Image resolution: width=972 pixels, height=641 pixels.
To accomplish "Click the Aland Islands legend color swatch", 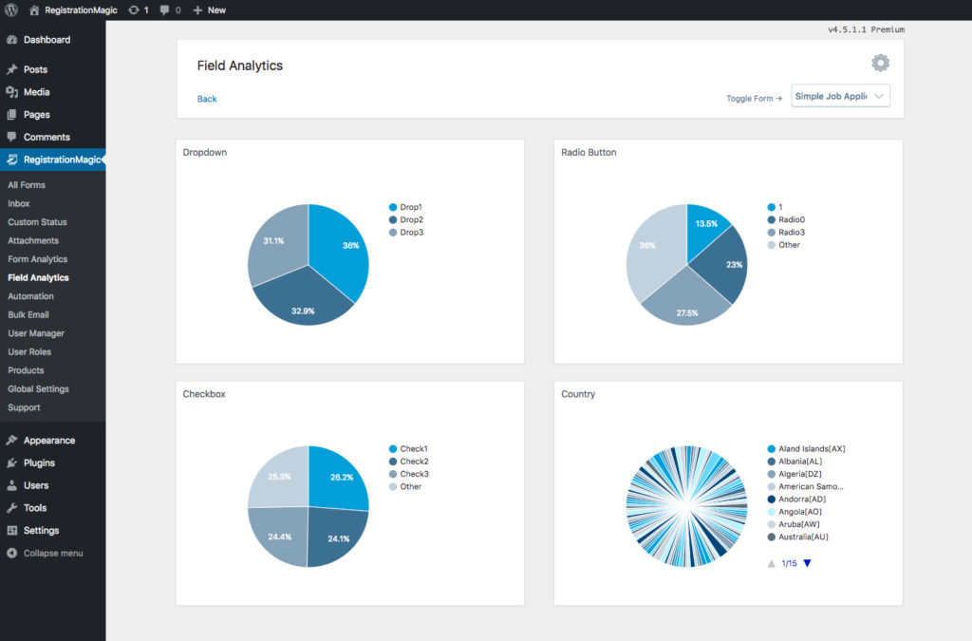I will 772,449.
